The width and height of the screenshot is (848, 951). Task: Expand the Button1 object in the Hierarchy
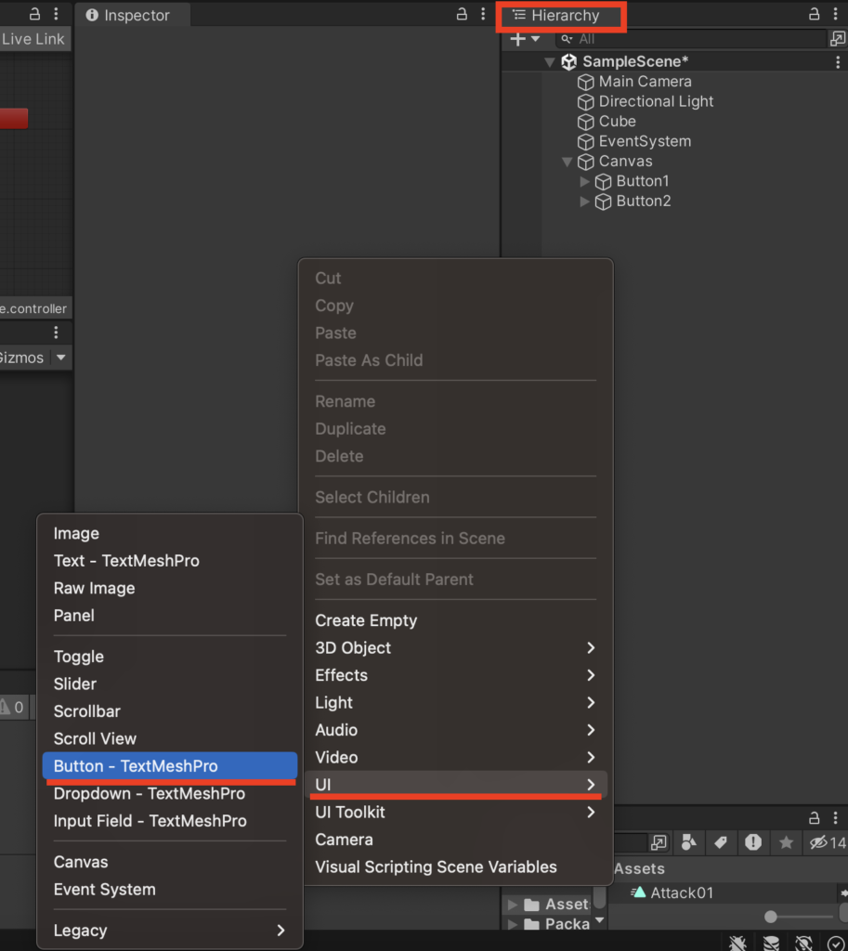(585, 181)
